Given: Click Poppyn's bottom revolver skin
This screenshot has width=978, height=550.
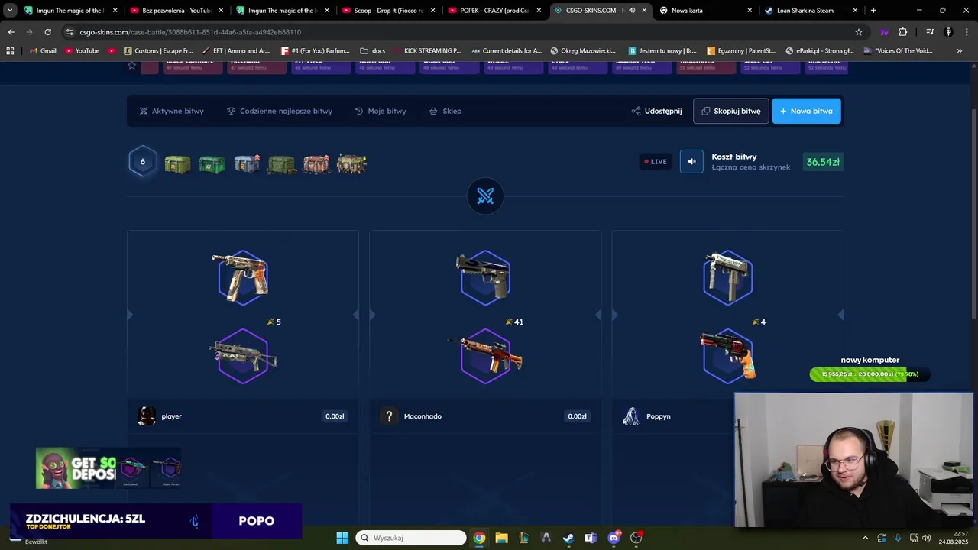Looking at the screenshot, I should tap(727, 356).
